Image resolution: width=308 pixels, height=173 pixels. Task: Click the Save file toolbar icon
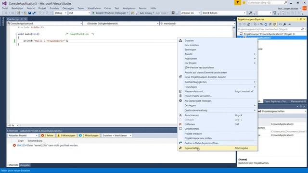point(29,13)
